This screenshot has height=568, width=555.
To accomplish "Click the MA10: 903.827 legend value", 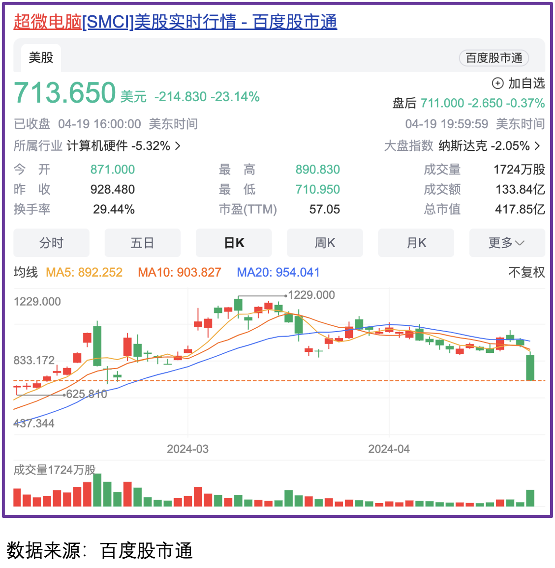I will [180, 272].
